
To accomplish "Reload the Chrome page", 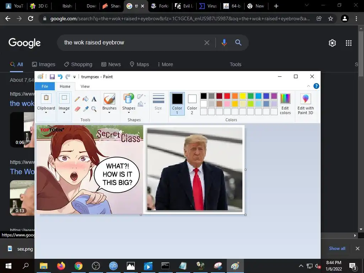I will [x=31, y=18].
